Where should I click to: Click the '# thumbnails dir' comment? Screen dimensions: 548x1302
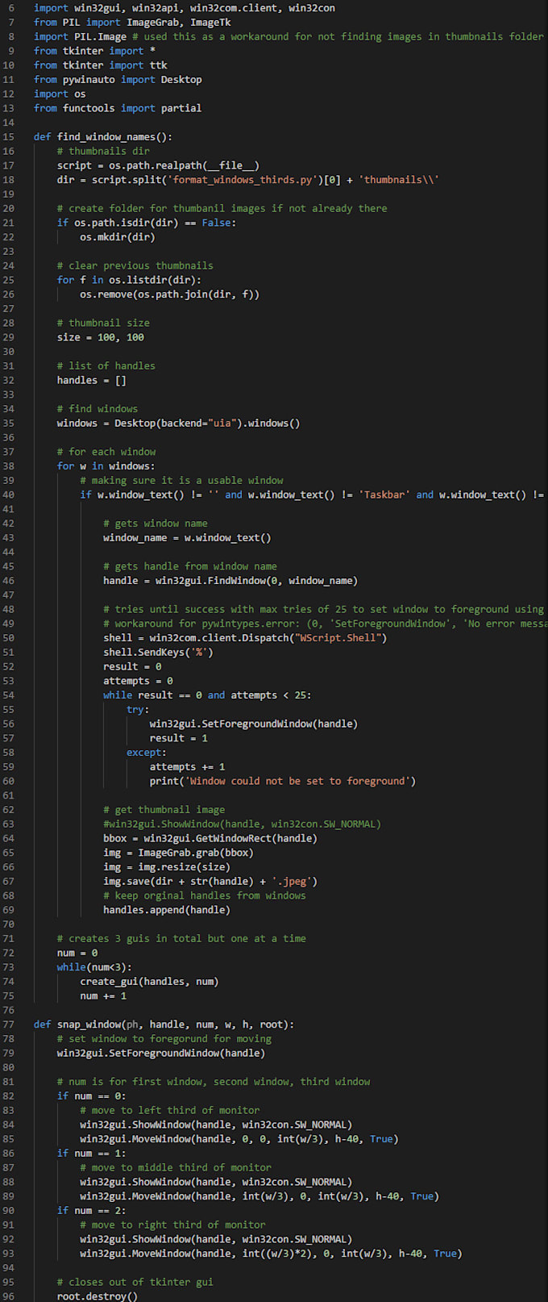(103, 151)
